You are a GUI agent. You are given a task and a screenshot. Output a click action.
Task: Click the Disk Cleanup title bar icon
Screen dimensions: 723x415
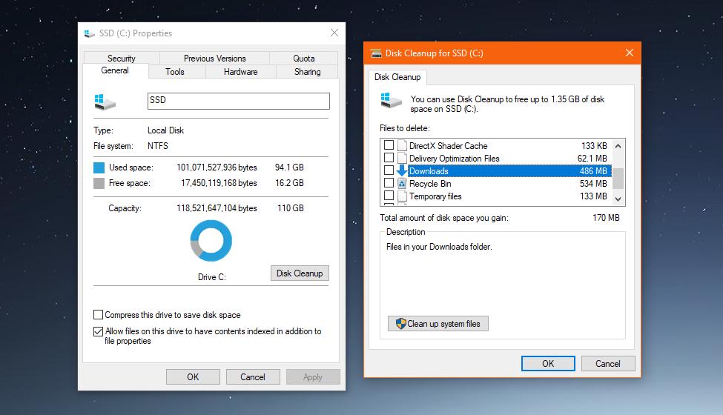click(376, 53)
